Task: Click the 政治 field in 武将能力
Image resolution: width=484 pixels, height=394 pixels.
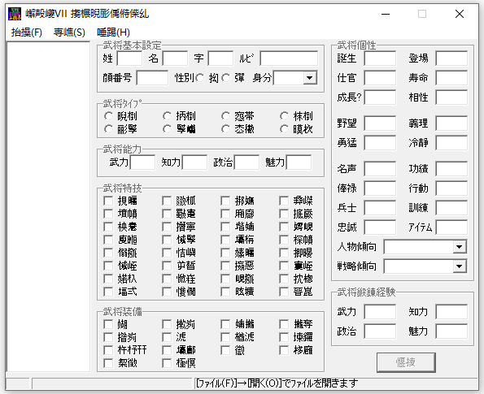Action: tap(246, 162)
